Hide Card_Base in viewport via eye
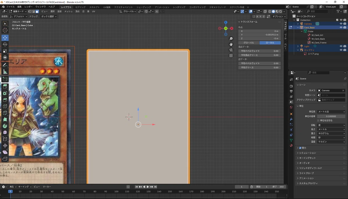348x199 pixels. pyautogui.click(x=341, y=28)
